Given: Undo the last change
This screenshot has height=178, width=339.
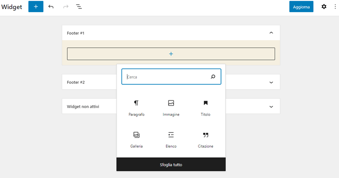Looking at the screenshot, I should coord(51,7).
